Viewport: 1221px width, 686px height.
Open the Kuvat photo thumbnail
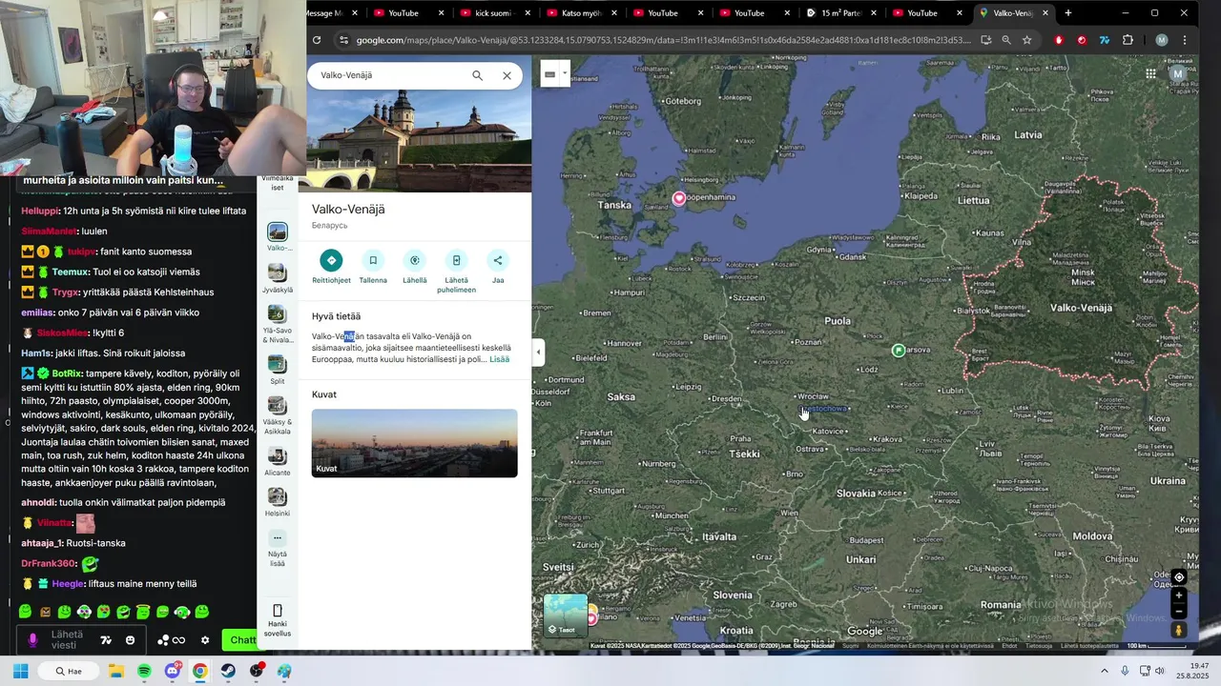414,443
